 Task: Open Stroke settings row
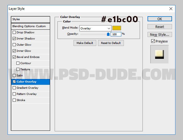[x=30, y=100]
